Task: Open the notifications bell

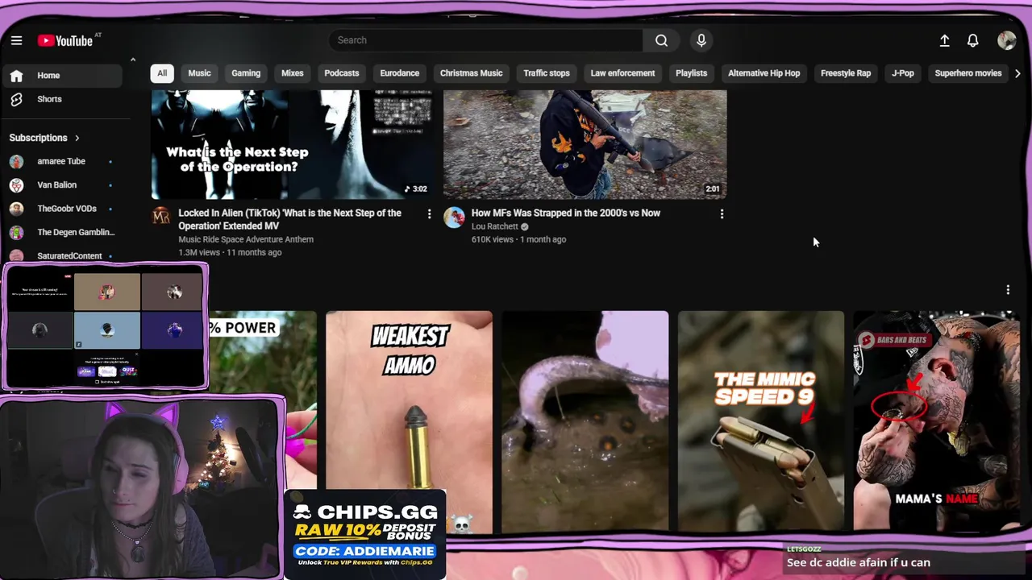Action: click(x=973, y=40)
